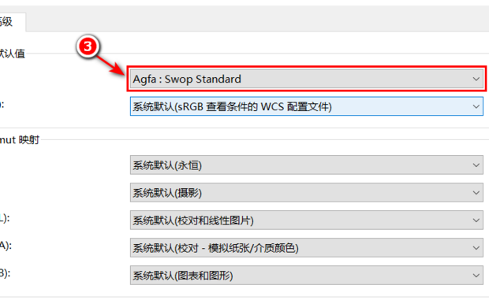Expand the 系统默认(图表和图形) combo box
The height and width of the screenshot is (300, 489).
[x=306, y=276]
